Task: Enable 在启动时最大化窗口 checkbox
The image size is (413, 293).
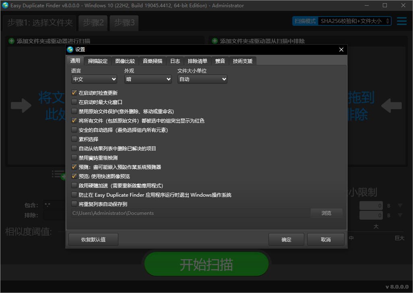Action: click(74, 102)
